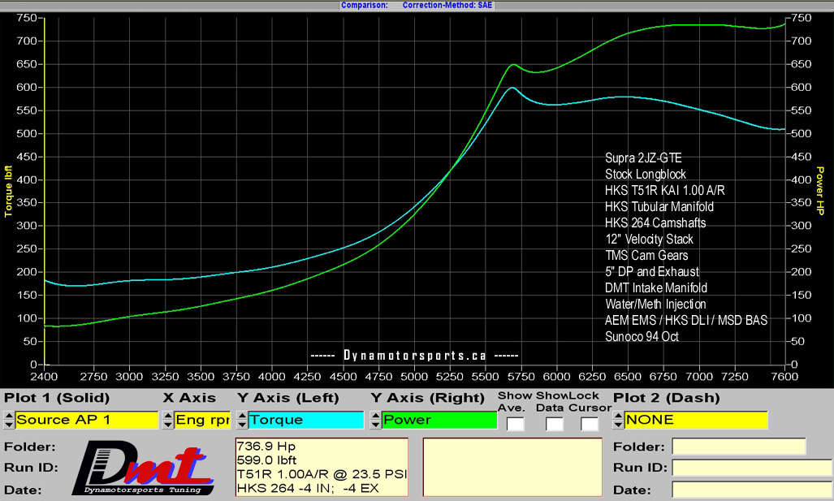Click the up arrow next to Power field
This screenshot has height=501, width=834.
pyautogui.click(x=375, y=416)
